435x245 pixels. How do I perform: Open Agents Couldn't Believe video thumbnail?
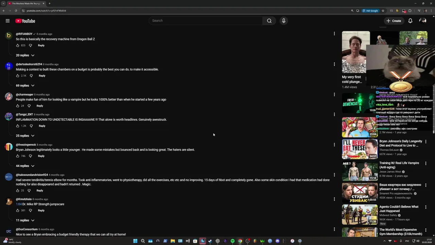pos(360,214)
